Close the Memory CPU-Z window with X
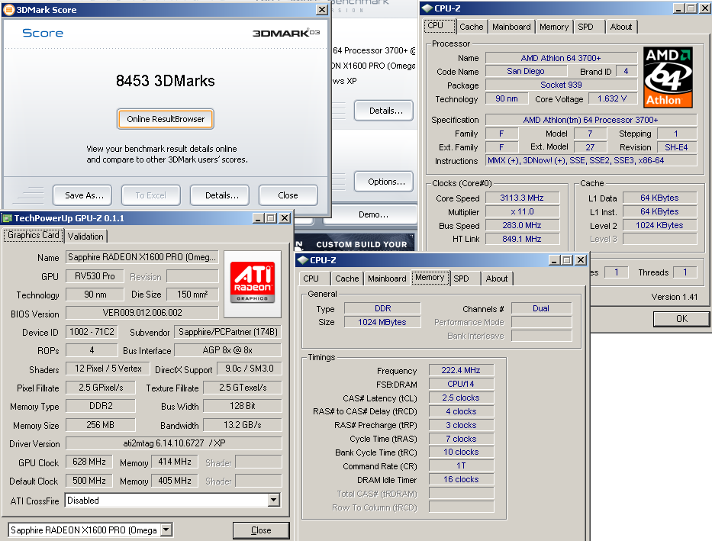Image resolution: width=712 pixels, height=541 pixels. [581, 260]
